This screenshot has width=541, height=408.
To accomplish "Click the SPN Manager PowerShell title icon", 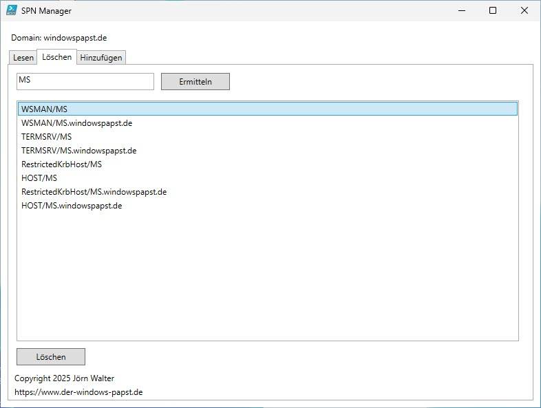I will (11, 10).
